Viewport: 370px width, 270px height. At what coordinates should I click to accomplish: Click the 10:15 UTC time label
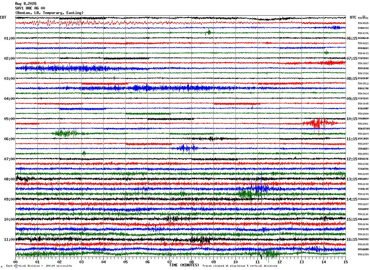click(x=352, y=119)
